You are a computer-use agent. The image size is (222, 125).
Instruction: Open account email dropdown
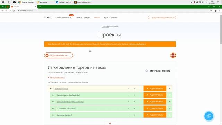(162, 18)
